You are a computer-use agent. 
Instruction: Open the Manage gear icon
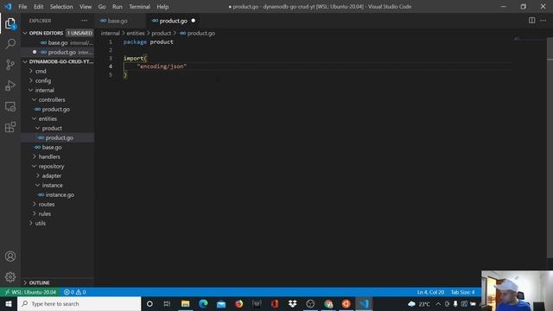[x=10, y=276]
